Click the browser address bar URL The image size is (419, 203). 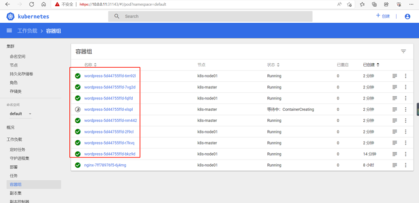point(123,4)
